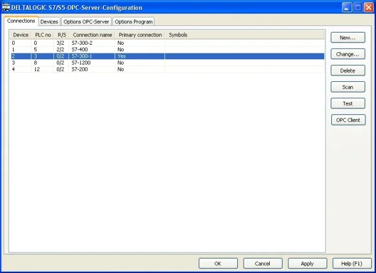Confirm with the OK button
The width and height of the screenshot is (376, 273).
tap(218, 263)
